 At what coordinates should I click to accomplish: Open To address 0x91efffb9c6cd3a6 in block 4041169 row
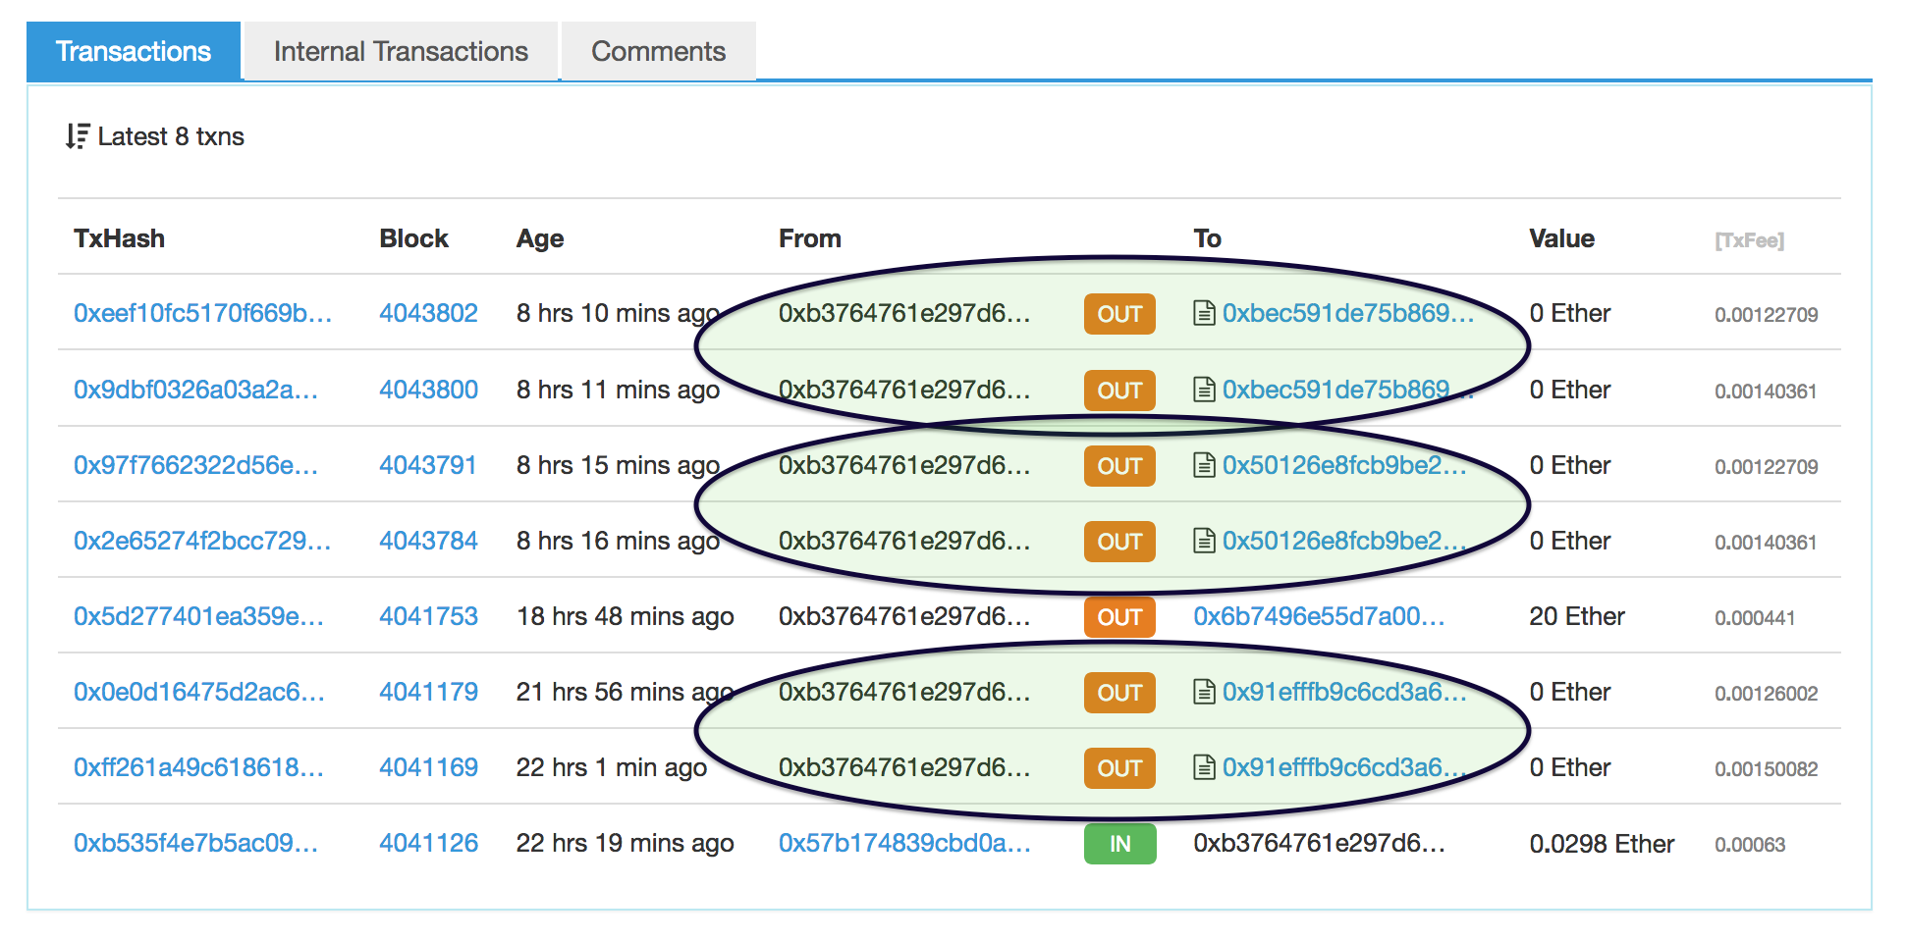[1344, 767]
